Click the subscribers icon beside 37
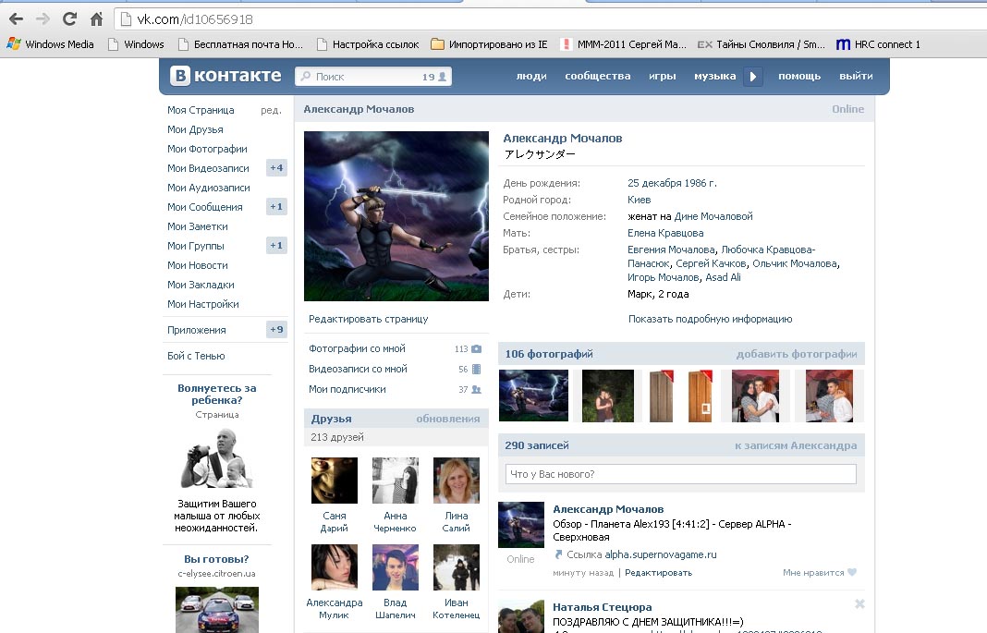Viewport: 987px width, 633px height. (x=477, y=389)
